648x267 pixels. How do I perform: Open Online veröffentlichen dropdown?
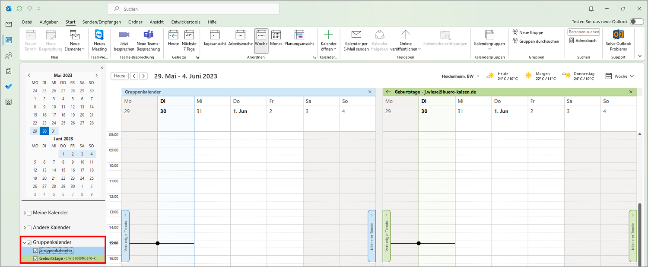pos(405,41)
